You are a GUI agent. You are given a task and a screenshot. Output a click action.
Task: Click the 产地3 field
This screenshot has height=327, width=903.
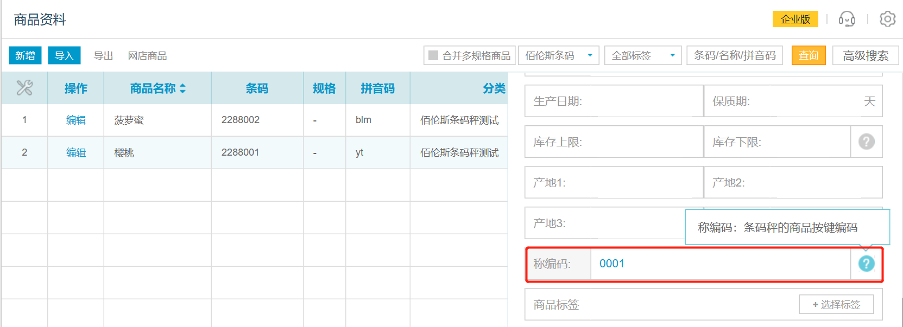tap(605, 223)
